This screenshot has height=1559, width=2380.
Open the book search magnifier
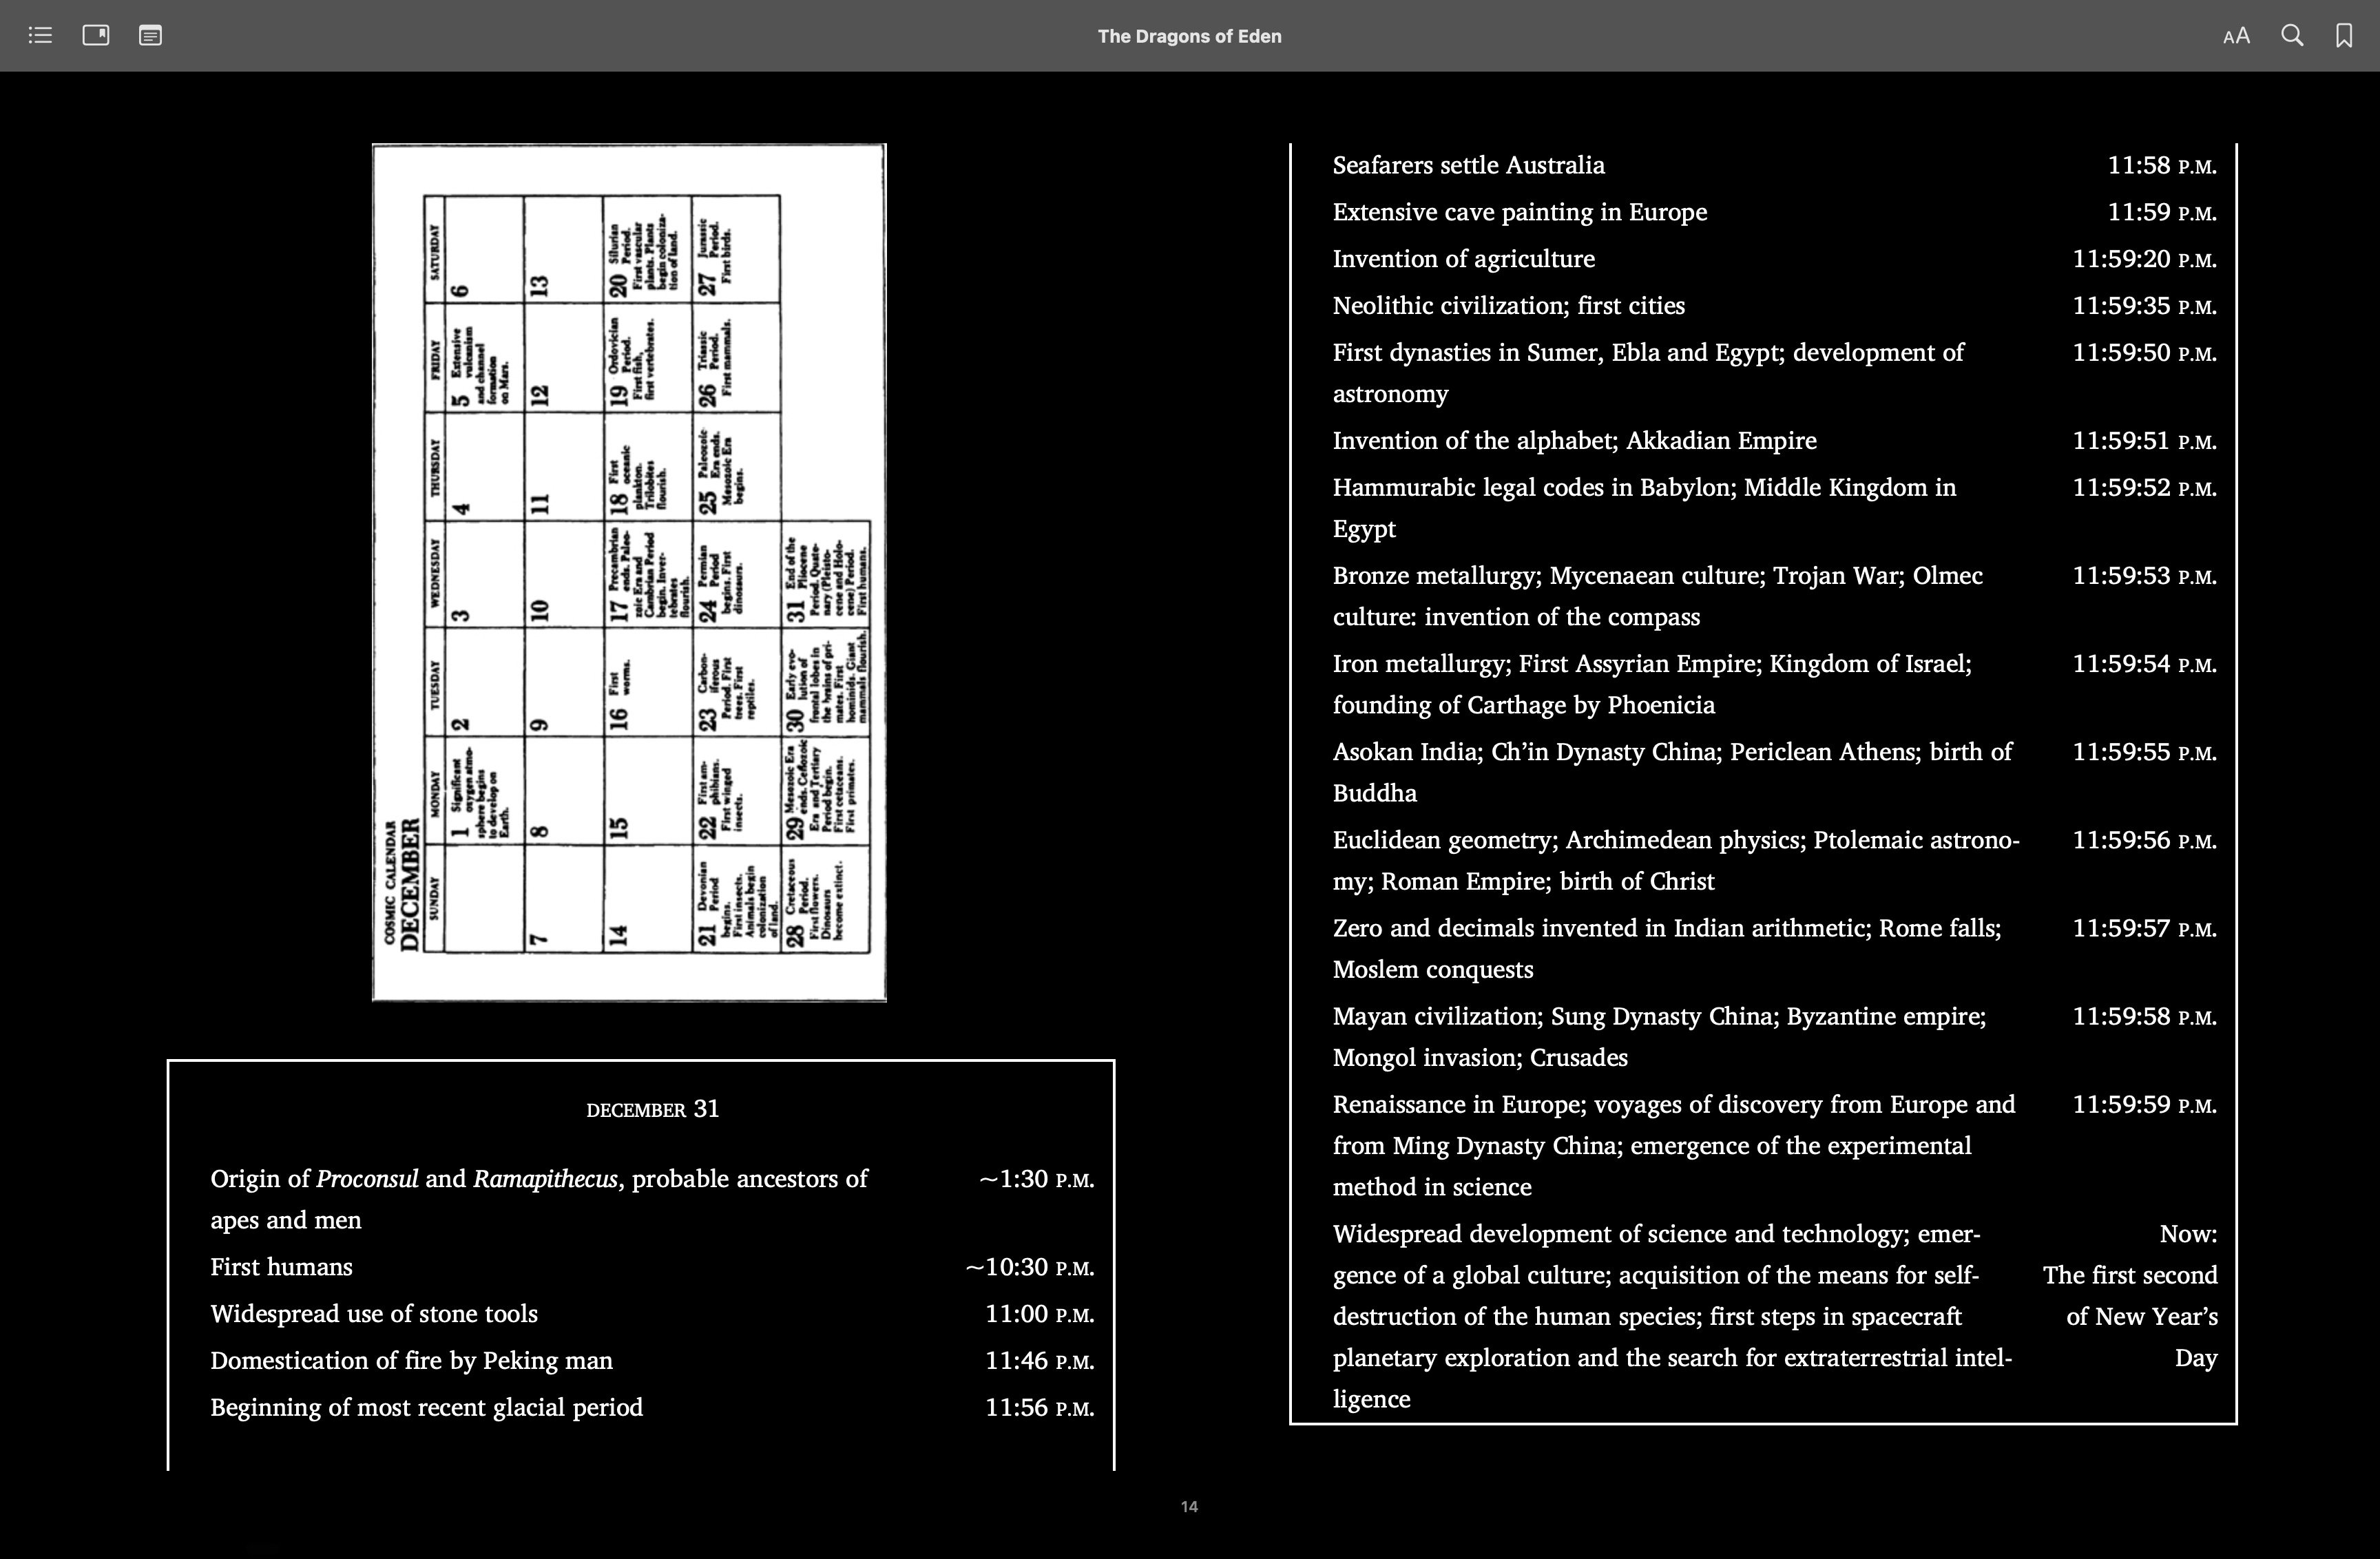pos(2292,36)
